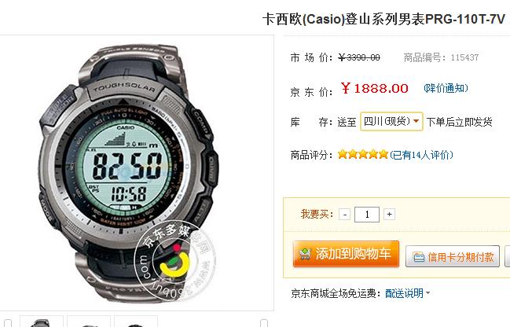Click the thumbnail strip left scroll arrow
This screenshot has width=510, height=327.
coord(8,323)
